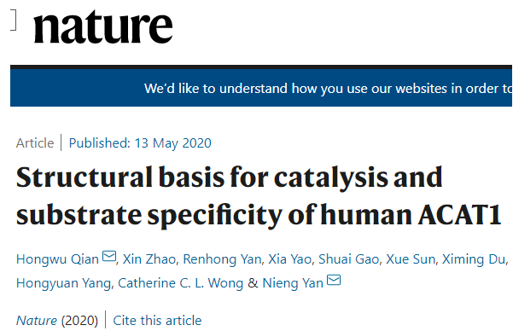Screen dimensions: 513x331
Task: Click the bracket element left of logo
Action: click(x=13, y=20)
